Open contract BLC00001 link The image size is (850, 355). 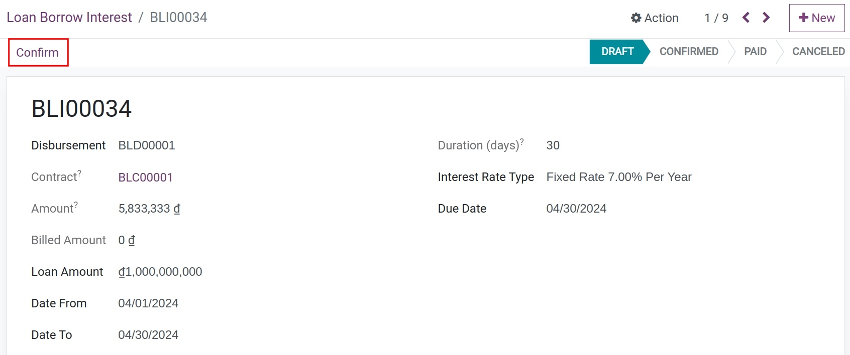(x=145, y=177)
